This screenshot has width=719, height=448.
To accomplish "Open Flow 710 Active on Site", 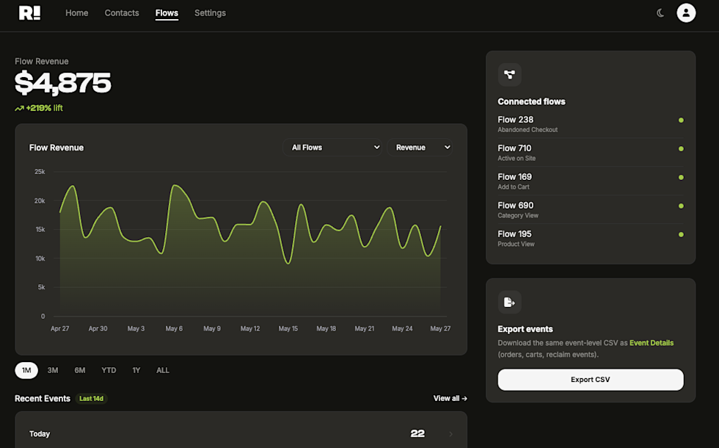I will pos(591,153).
